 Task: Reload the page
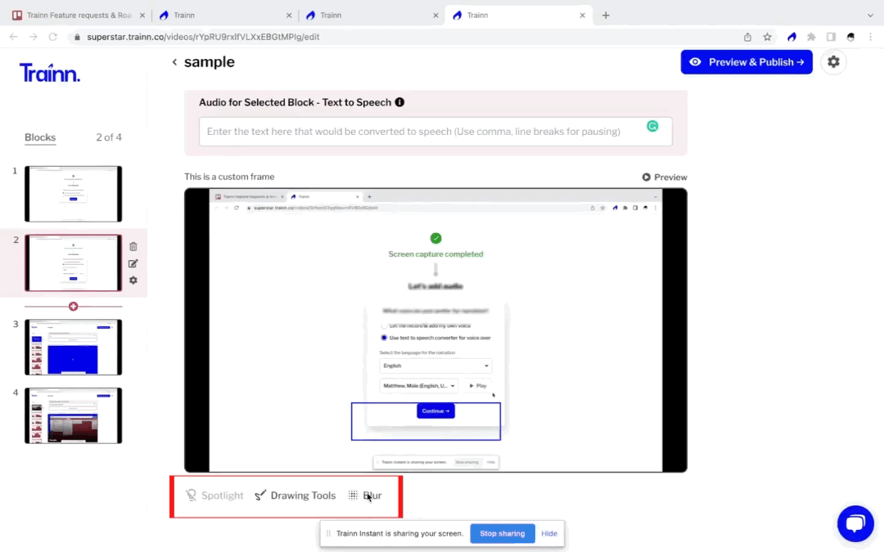click(53, 37)
